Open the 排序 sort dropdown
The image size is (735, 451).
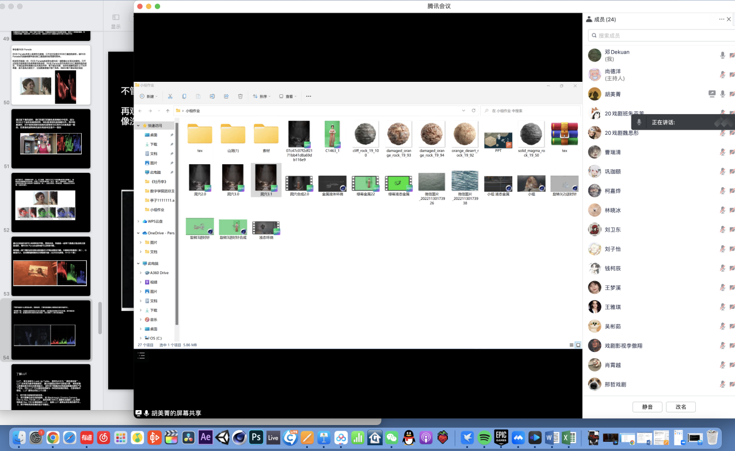point(262,96)
